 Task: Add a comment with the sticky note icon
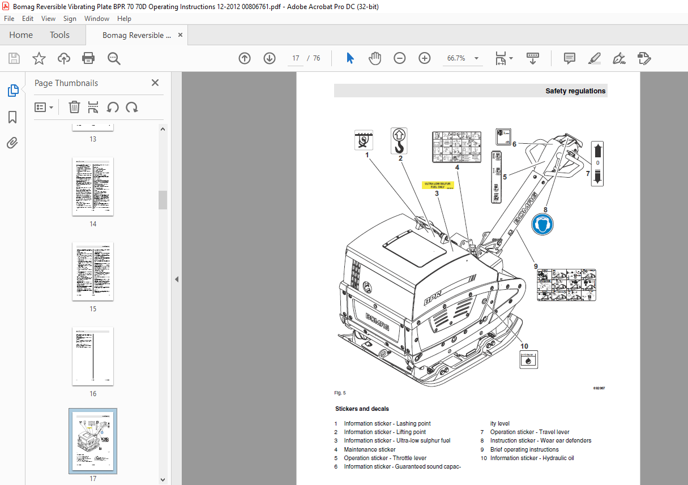click(x=570, y=58)
